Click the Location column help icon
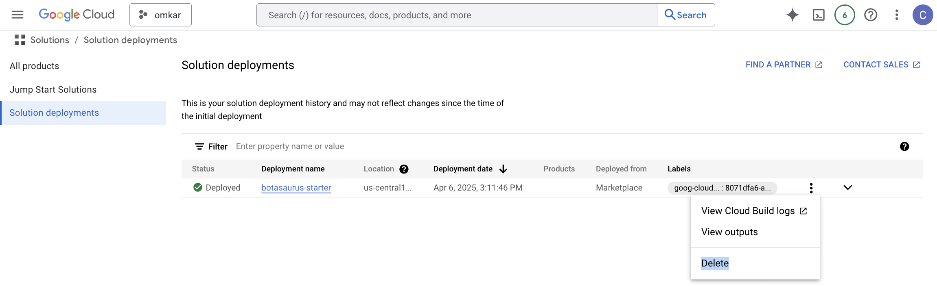 [x=404, y=169]
